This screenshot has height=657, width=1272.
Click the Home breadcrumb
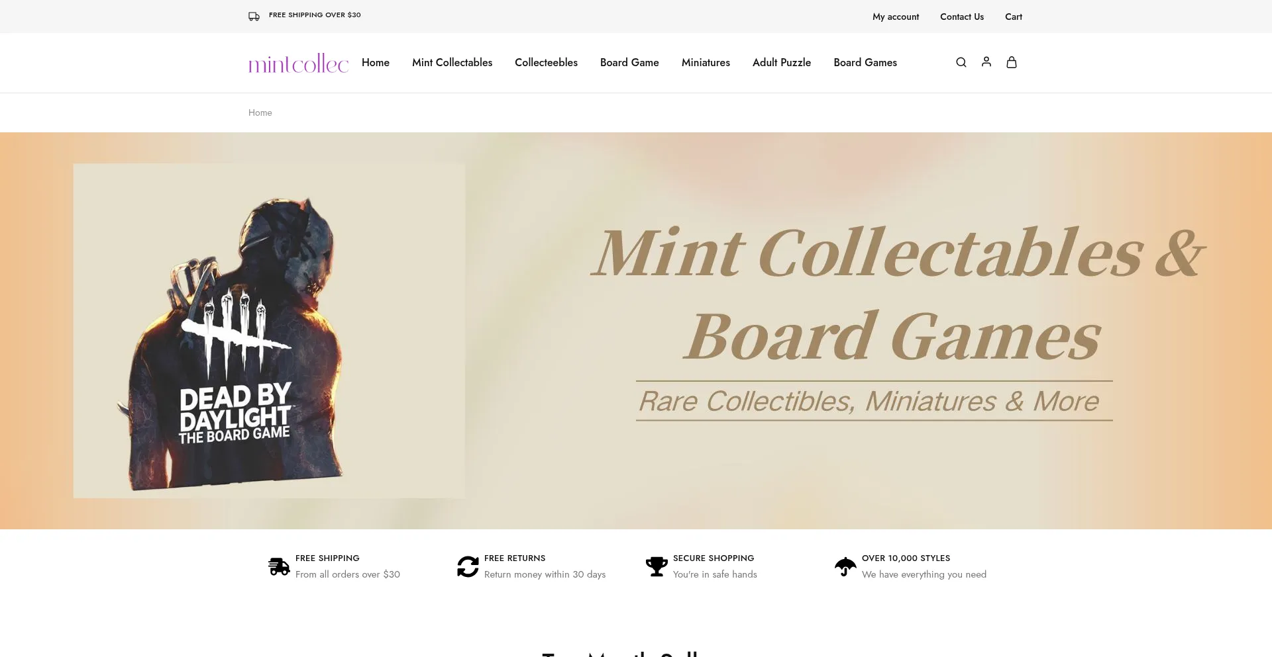click(260, 112)
